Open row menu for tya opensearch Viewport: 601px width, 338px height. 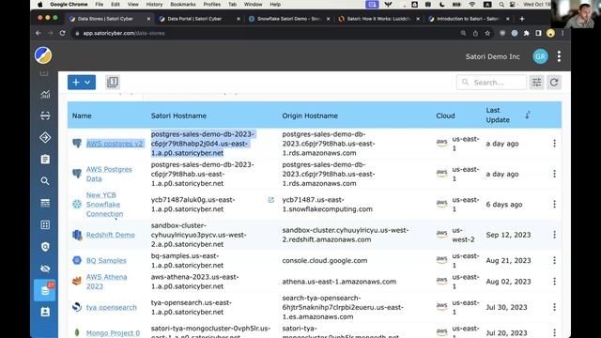click(554, 307)
